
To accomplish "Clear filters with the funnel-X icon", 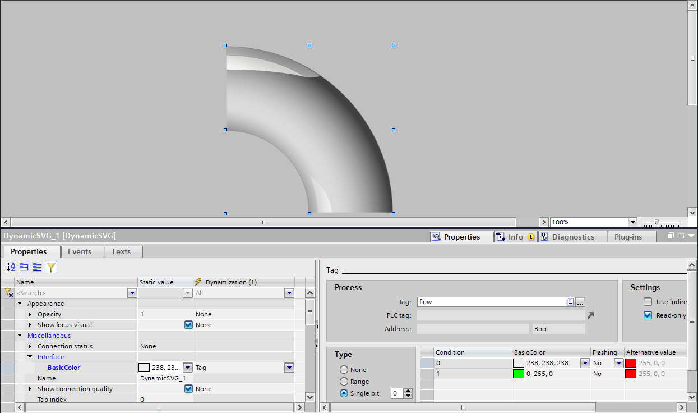I will pos(8,293).
